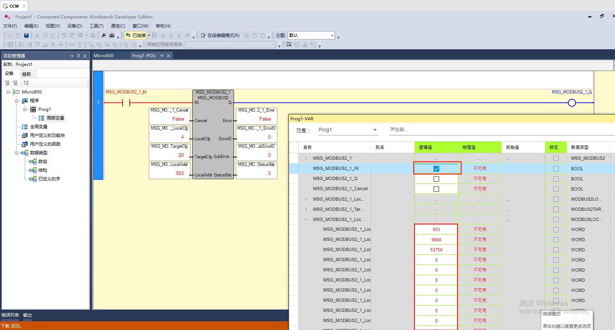
Task: Tick the lock checkbox for MSG_MODBUS2_1_IN row
Action: 556,169
